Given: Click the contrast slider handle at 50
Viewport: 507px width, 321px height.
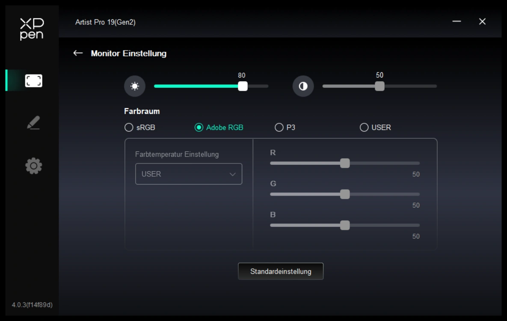Looking at the screenshot, I should 380,86.
